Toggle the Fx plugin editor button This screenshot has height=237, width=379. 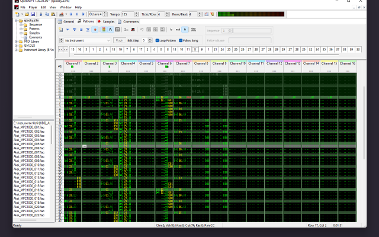(111, 30)
